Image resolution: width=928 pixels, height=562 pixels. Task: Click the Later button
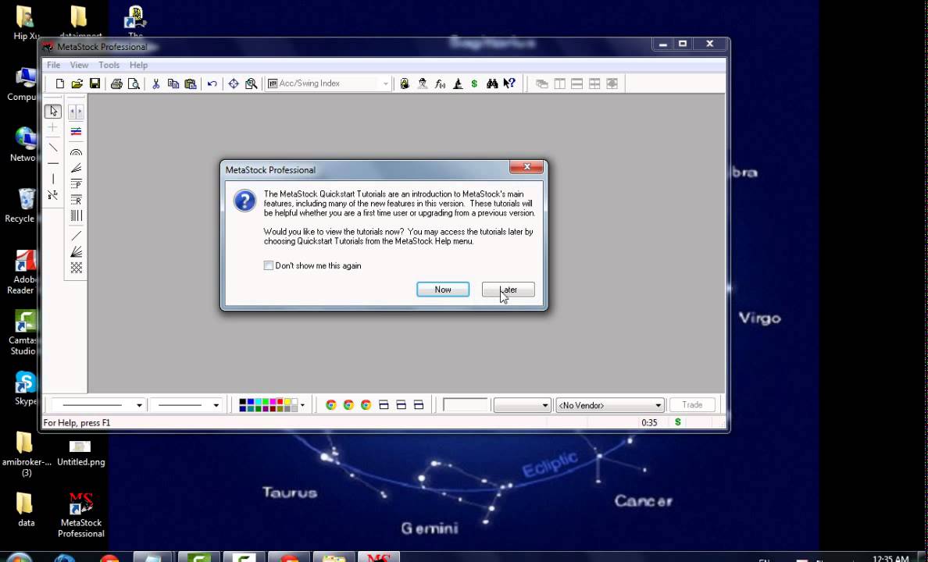click(509, 290)
